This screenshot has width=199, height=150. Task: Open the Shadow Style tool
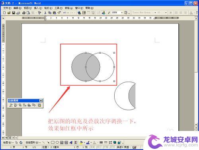pyautogui.click(x=115, y=142)
